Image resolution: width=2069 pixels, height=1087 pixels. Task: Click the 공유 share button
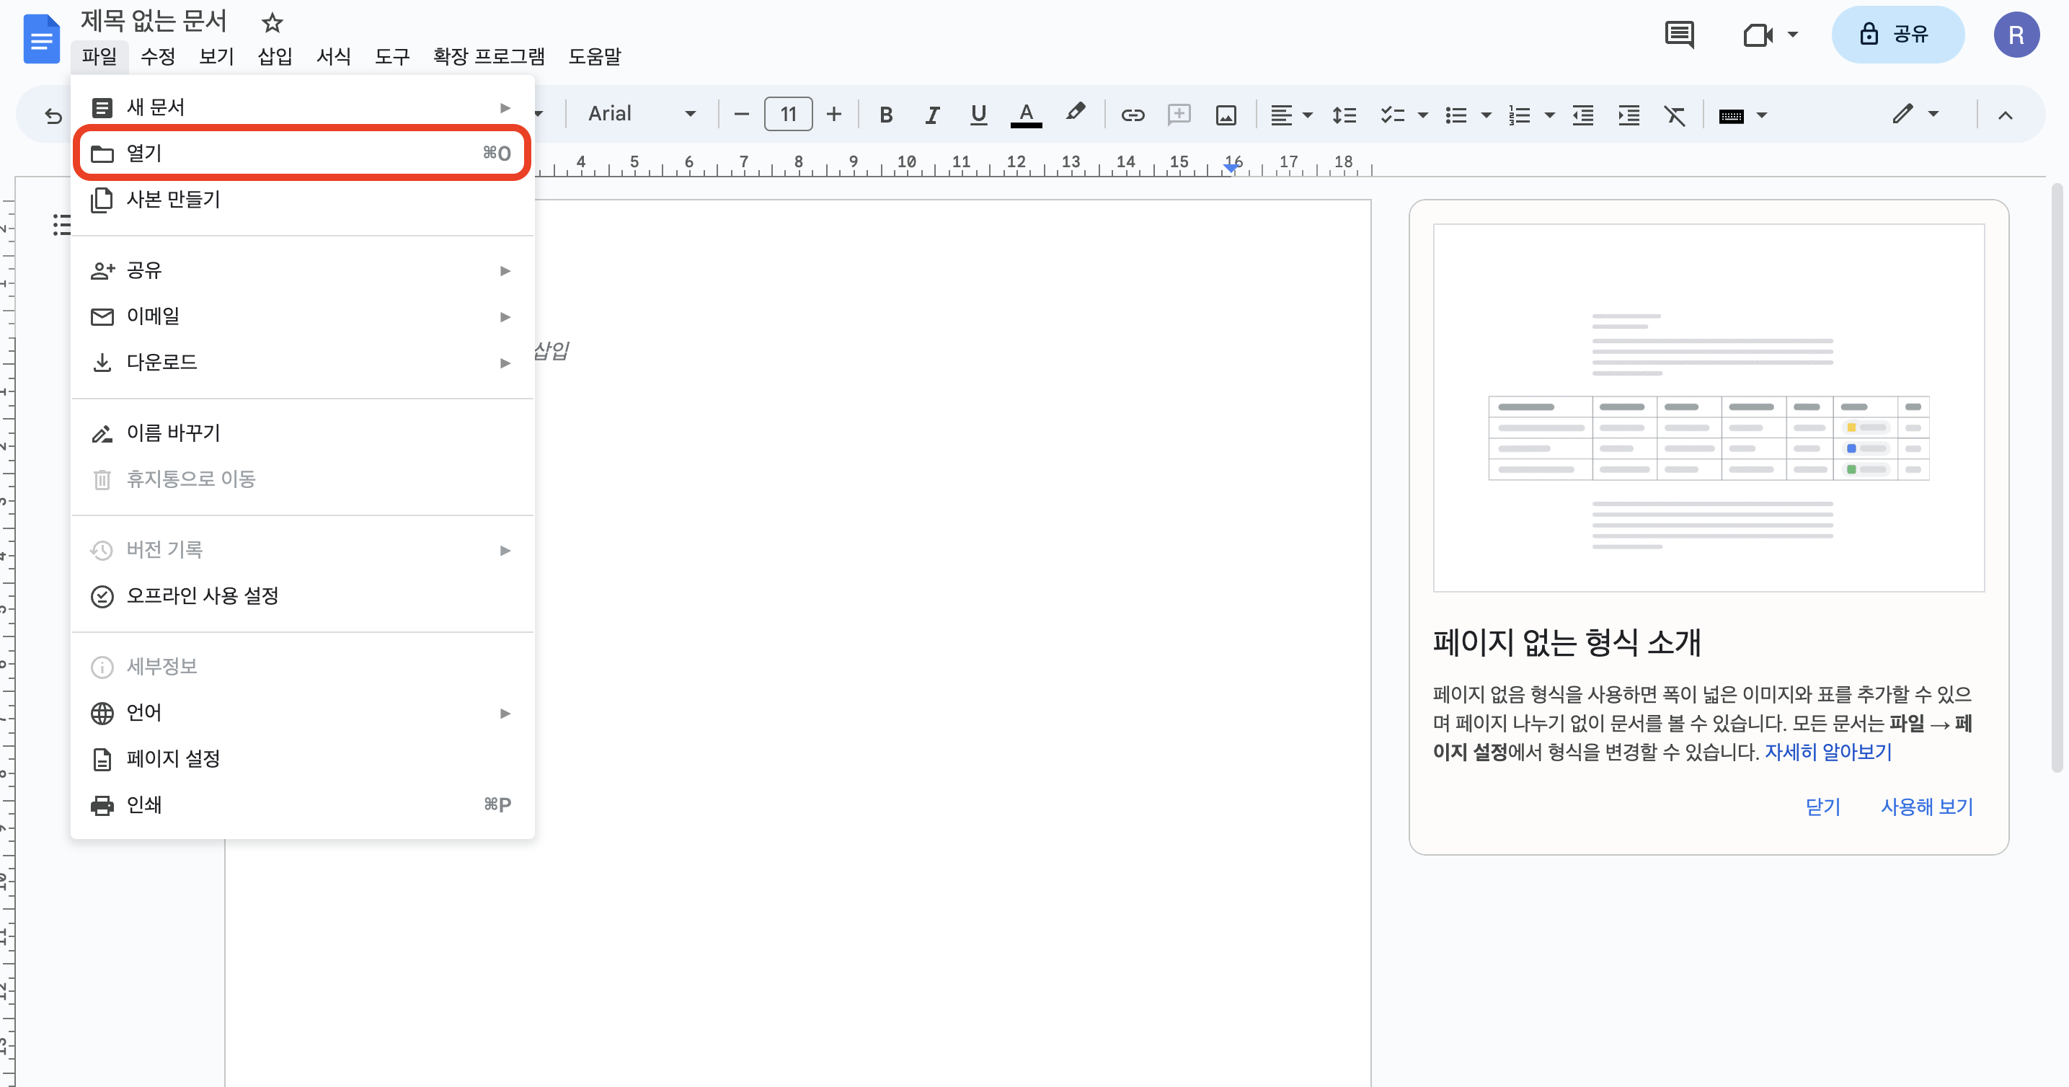coord(1897,35)
